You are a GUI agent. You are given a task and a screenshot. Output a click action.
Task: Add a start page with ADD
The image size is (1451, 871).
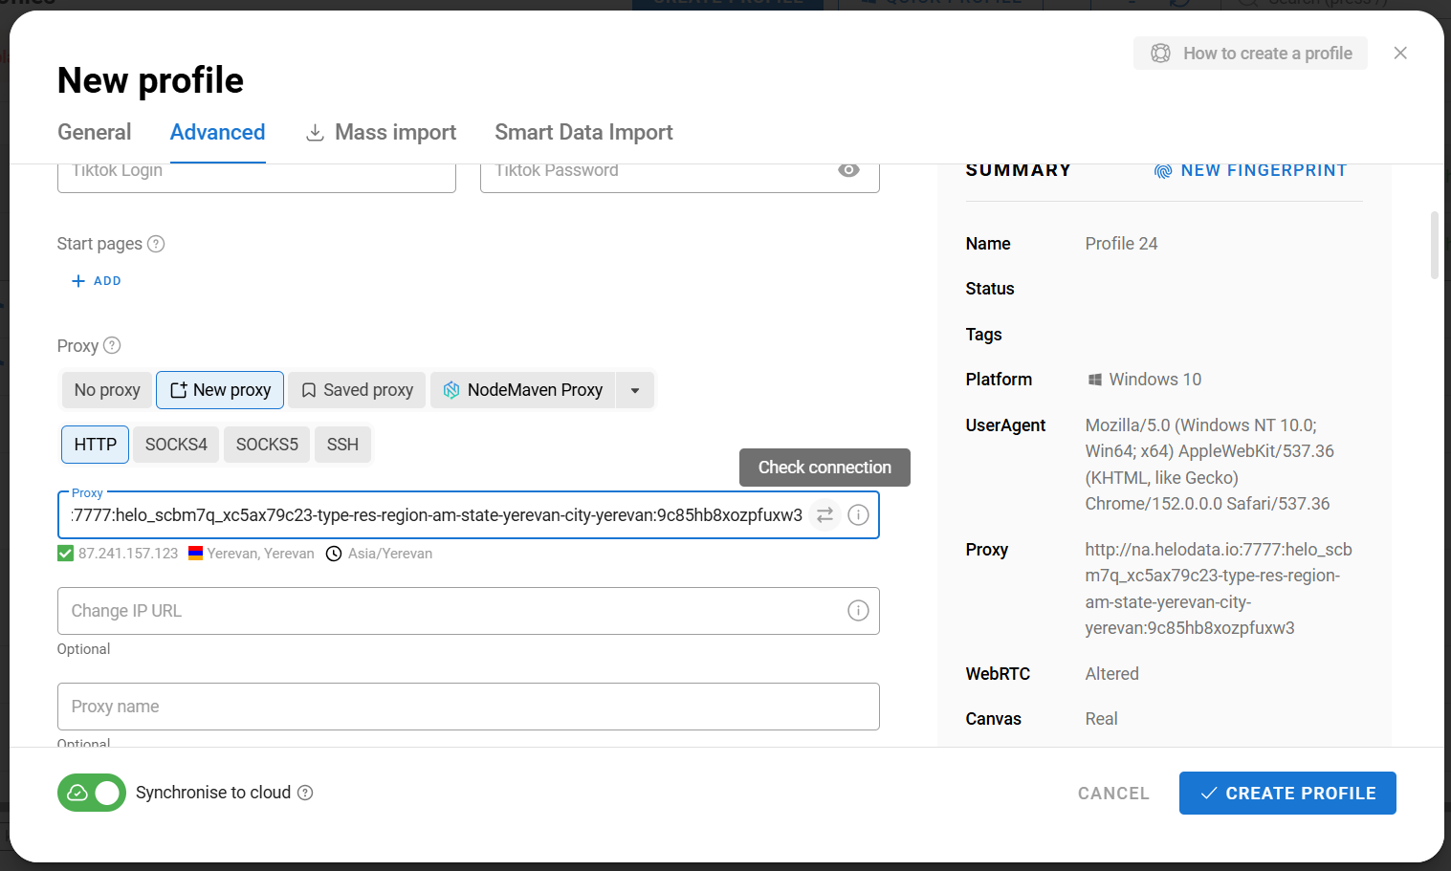(97, 281)
